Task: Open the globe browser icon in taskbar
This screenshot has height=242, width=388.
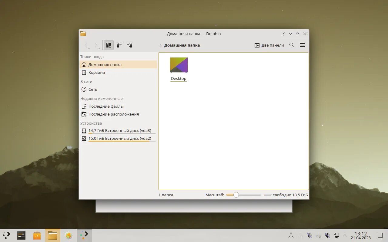Action: [x=69, y=235]
